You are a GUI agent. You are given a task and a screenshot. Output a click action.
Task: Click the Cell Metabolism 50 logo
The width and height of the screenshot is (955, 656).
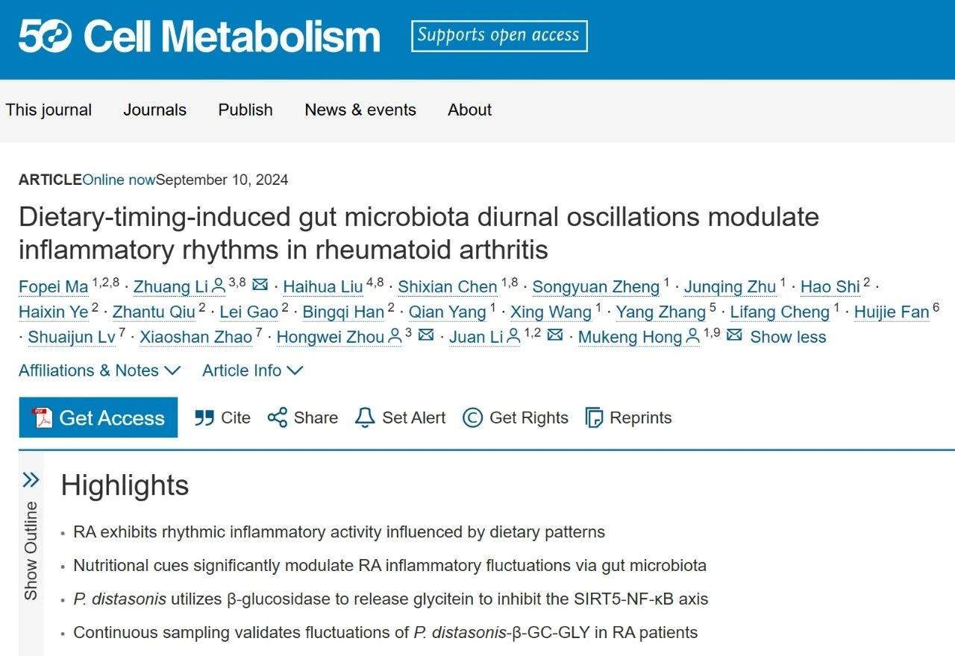(x=45, y=36)
